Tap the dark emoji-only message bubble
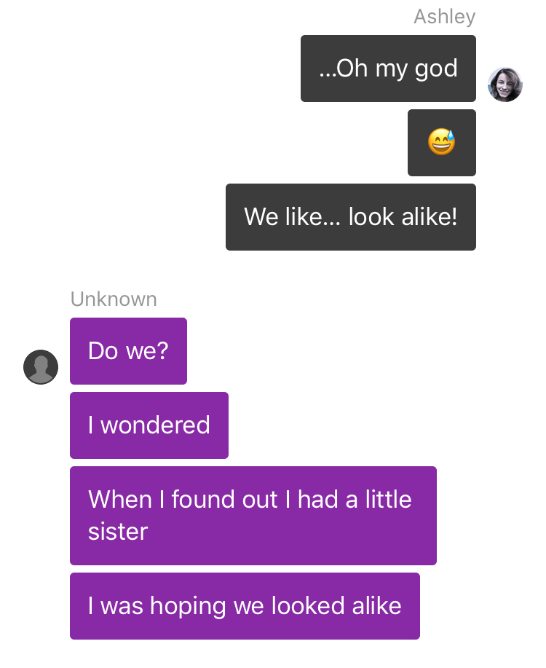Screen dimensions: 546x668 tap(442, 143)
